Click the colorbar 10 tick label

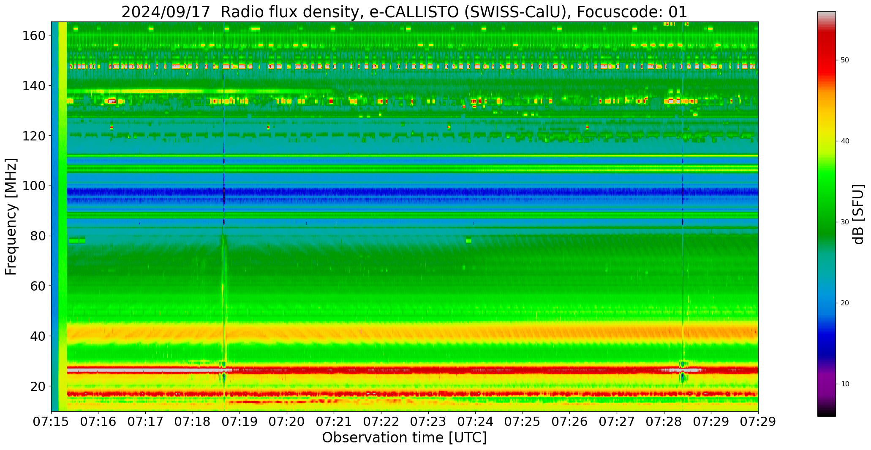tap(845, 384)
